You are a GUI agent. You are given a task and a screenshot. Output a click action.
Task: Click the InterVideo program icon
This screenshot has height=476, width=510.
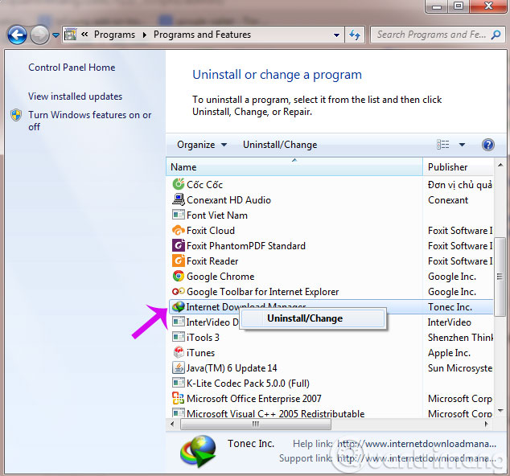179,322
